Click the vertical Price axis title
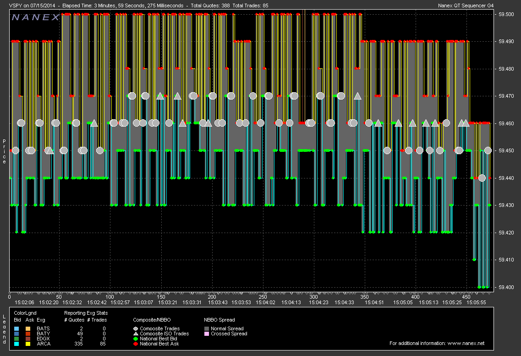The height and width of the screenshot is (356, 521). coord(4,152)
